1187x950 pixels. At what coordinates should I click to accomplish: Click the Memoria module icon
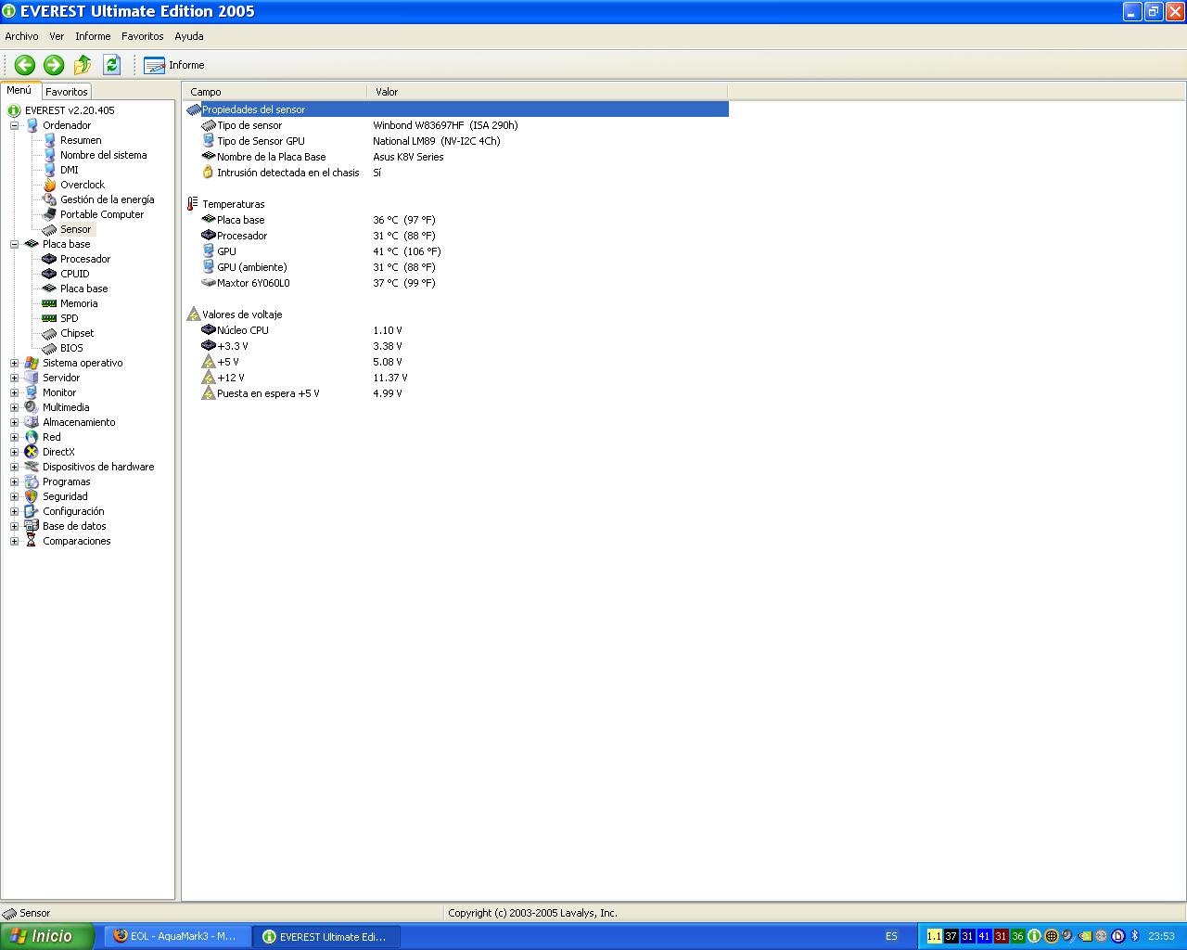pos(50,303)
